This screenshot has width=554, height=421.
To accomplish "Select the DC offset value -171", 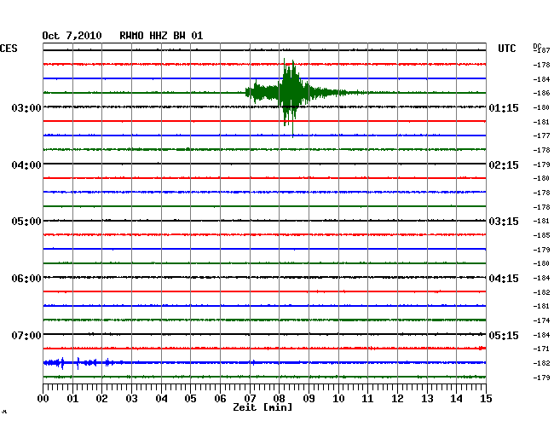I will pos(541,349).
